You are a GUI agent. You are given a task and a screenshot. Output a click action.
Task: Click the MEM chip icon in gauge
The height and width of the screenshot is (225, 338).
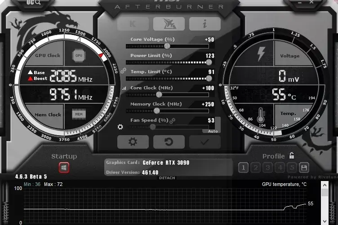click(79, 114)
